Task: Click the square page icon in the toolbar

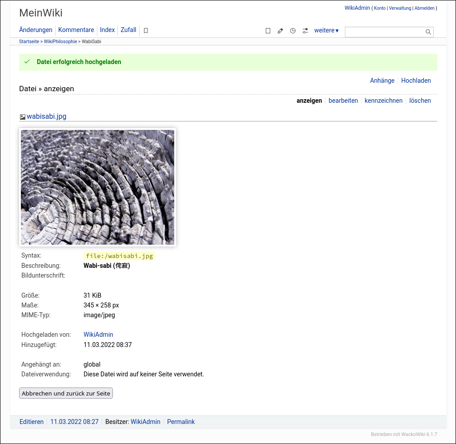Action: point(268,30)
